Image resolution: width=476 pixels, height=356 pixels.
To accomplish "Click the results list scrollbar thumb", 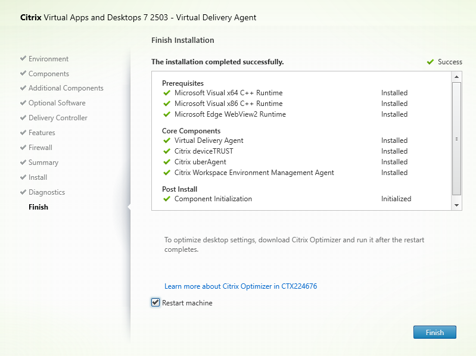I will [x=456, y=138].
